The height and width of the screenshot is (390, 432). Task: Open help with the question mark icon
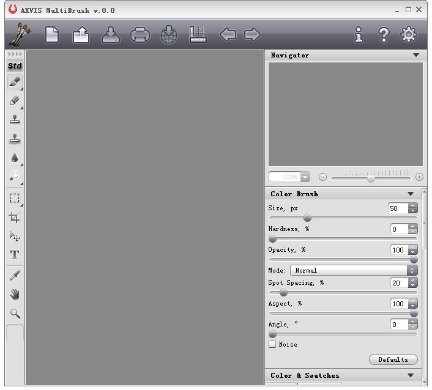click(384, 35)
